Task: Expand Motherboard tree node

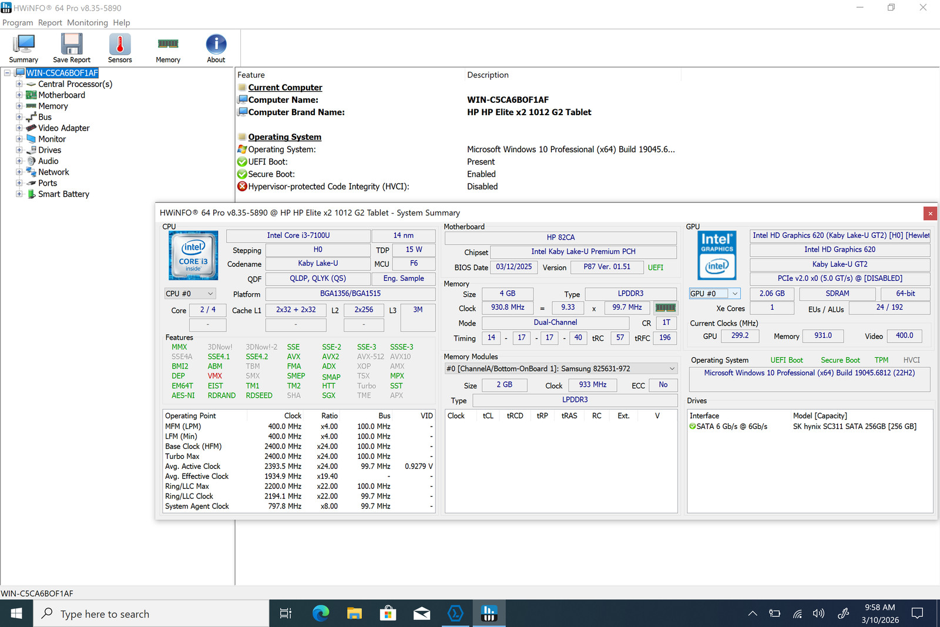Action: pos(19,95)
